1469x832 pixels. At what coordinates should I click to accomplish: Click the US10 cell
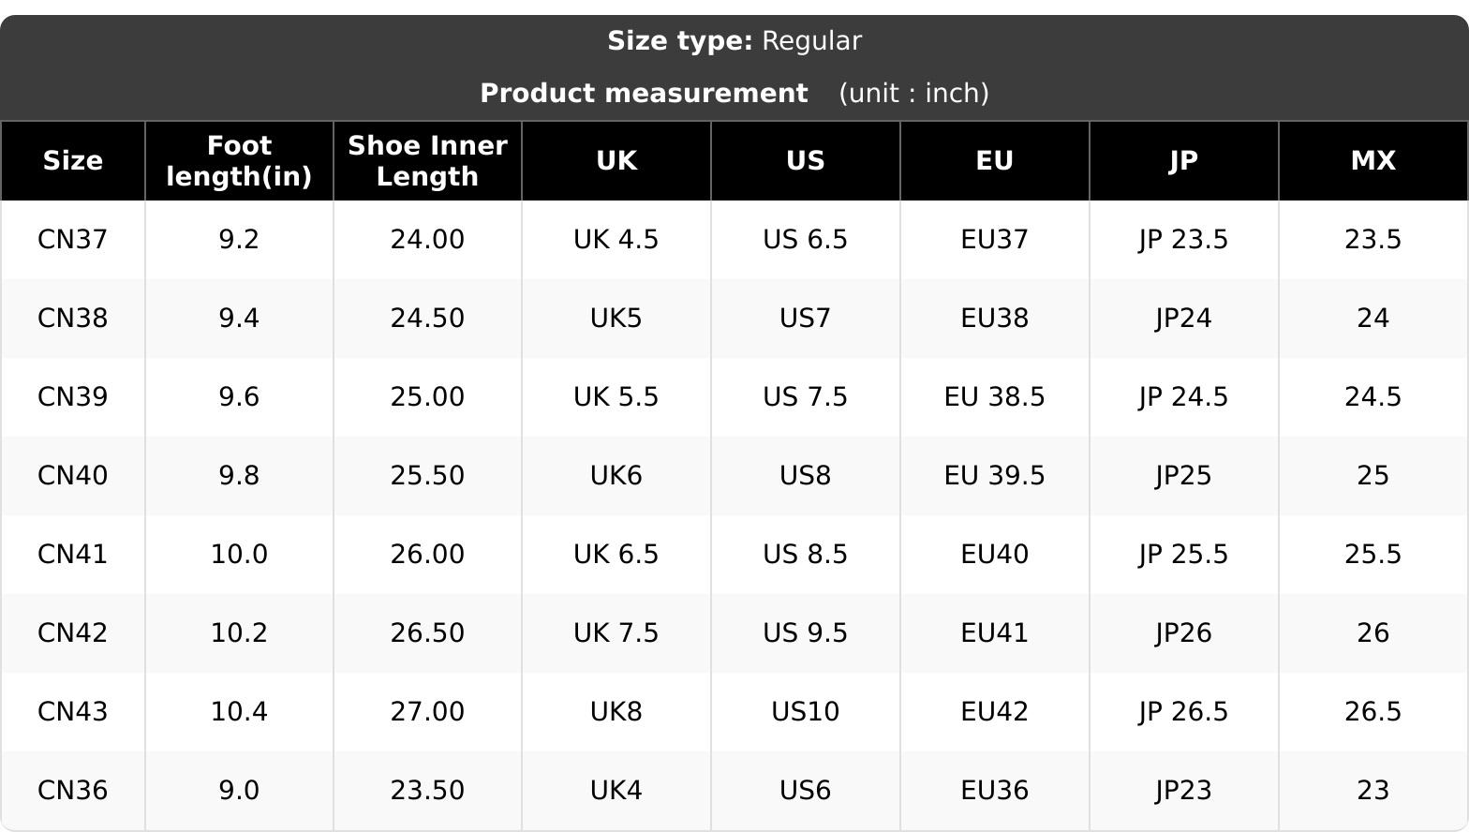coord(806,712)
